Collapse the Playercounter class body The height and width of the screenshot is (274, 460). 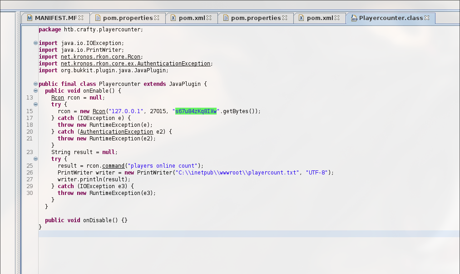[x=35, y=84]
